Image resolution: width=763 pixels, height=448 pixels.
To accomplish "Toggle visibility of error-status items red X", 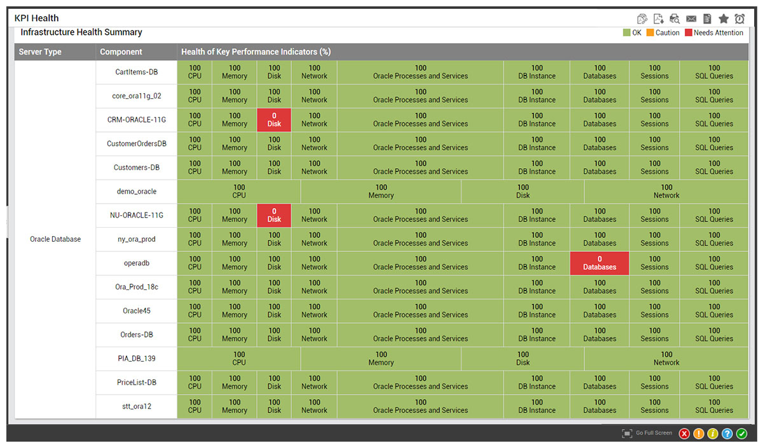I will [x=684, y=433].
